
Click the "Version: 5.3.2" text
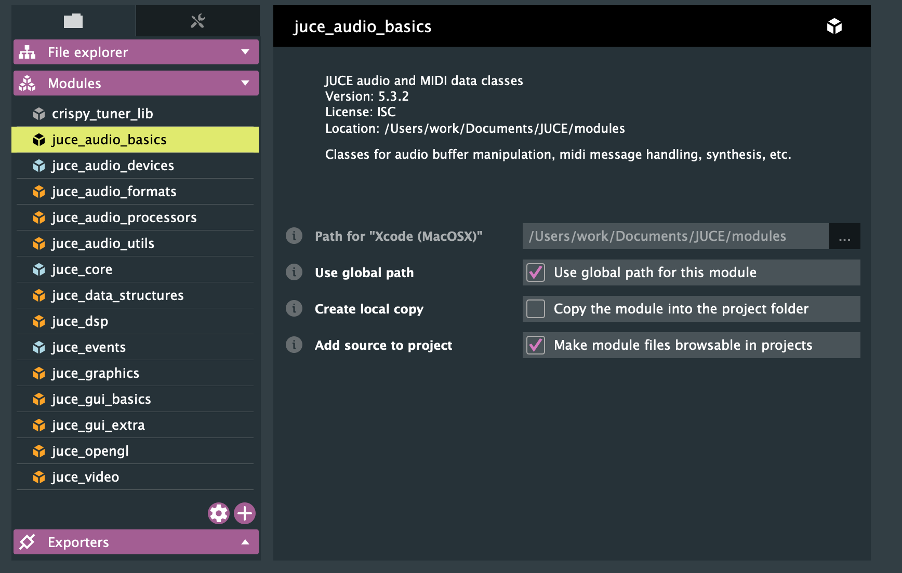click(x=367, y=97)
